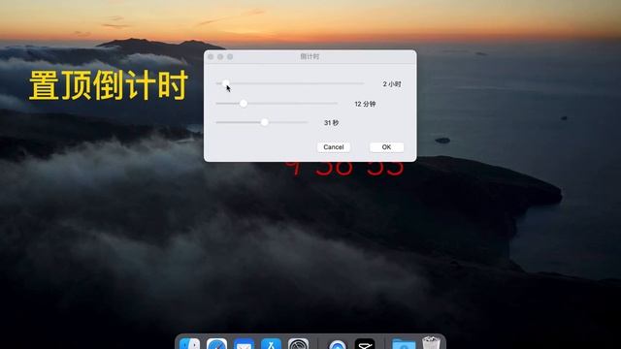Click the 倒计时 window title bar text
This screenshot has width=621, height=349.
[x=310, y=56]
